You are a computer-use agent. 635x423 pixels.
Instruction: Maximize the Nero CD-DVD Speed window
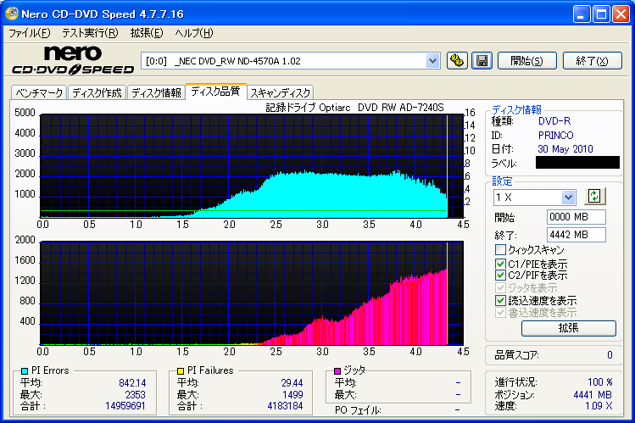601,14
